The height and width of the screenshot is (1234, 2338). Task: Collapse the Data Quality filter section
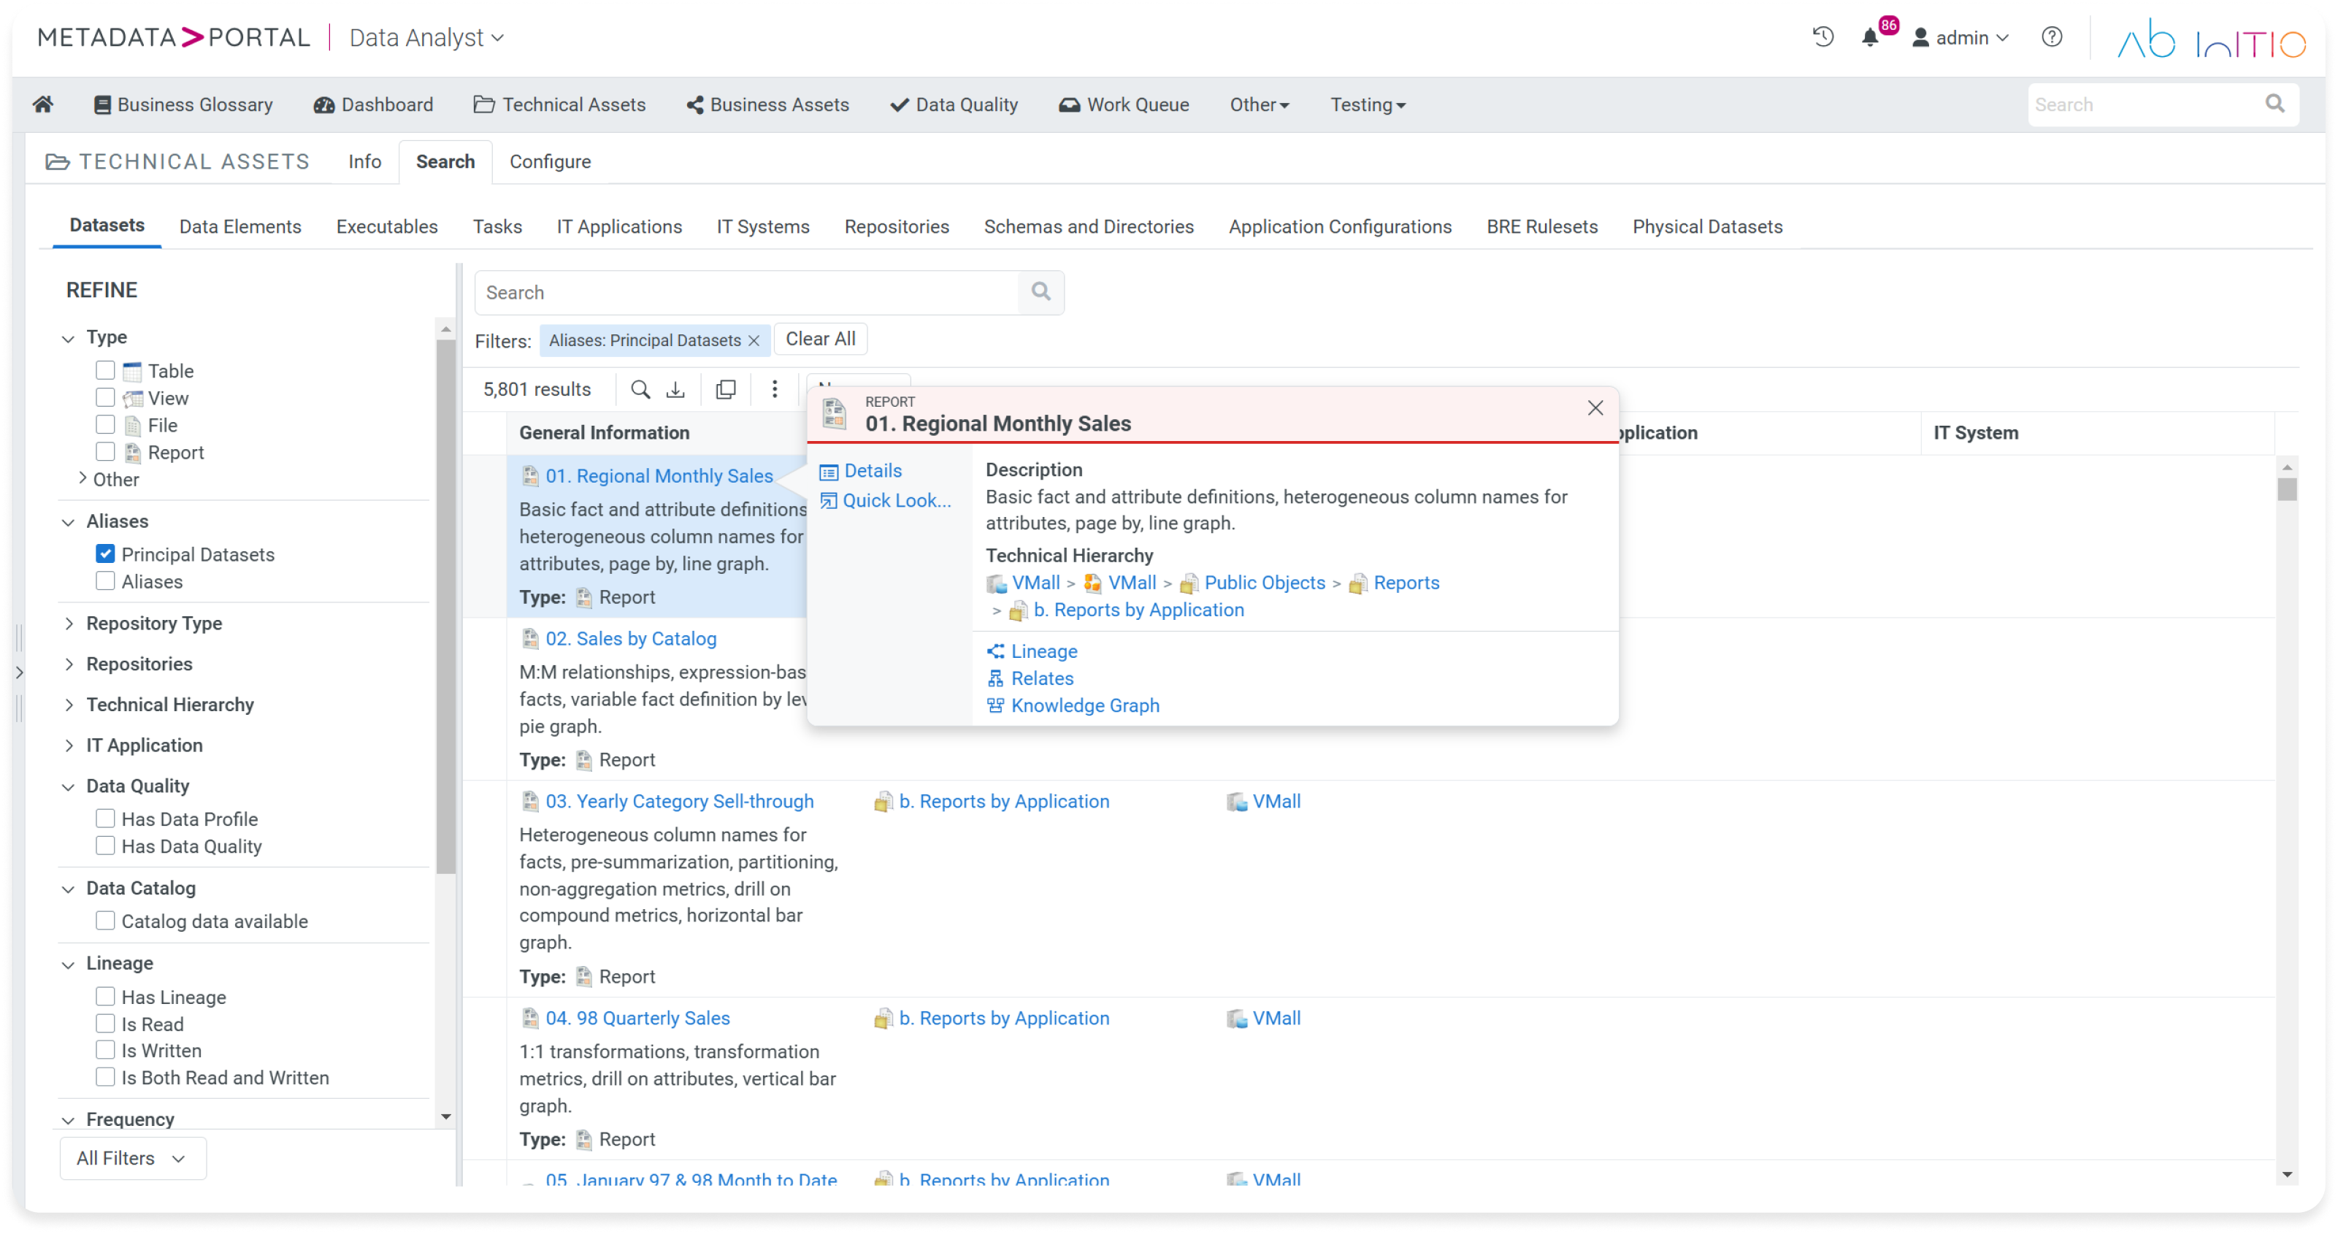(69, 786)
